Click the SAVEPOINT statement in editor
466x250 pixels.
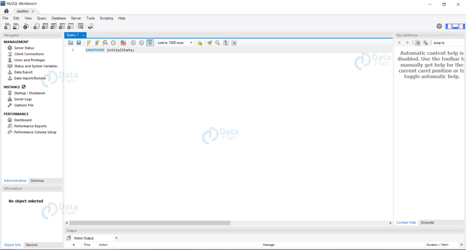[110, 50]
